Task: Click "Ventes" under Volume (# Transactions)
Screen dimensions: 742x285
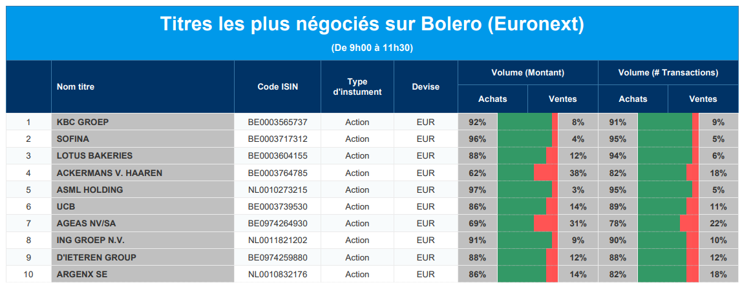Action: tap(703, 99)
